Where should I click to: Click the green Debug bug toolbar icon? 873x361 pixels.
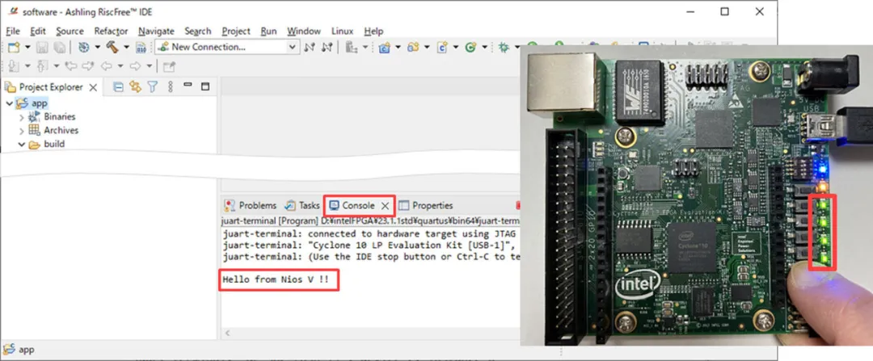(x=504, y=48)
